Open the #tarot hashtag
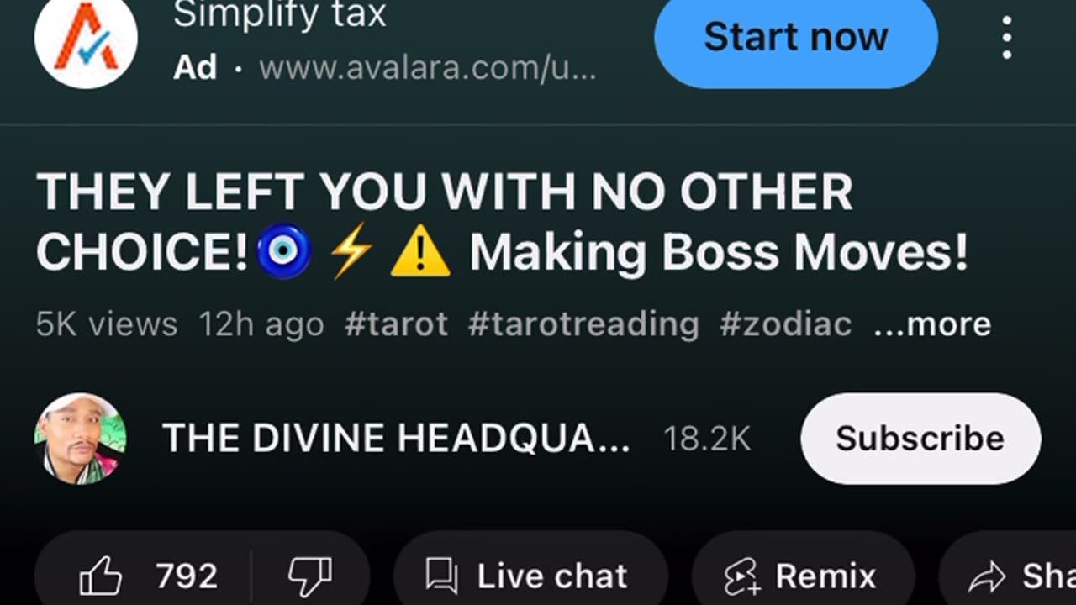1076x605 pixels. [x=396, y=324]
